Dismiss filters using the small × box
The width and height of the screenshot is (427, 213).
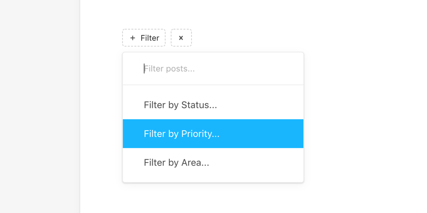(181, 38)
